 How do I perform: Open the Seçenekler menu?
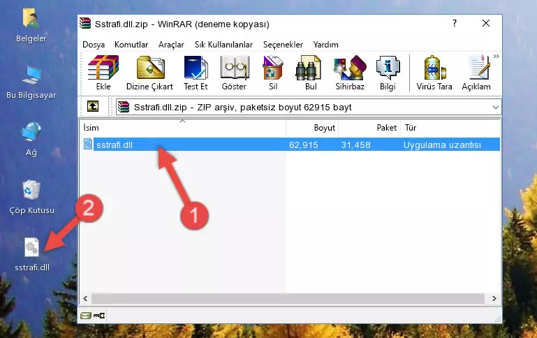pyautogui.click(x=283, y=45)
